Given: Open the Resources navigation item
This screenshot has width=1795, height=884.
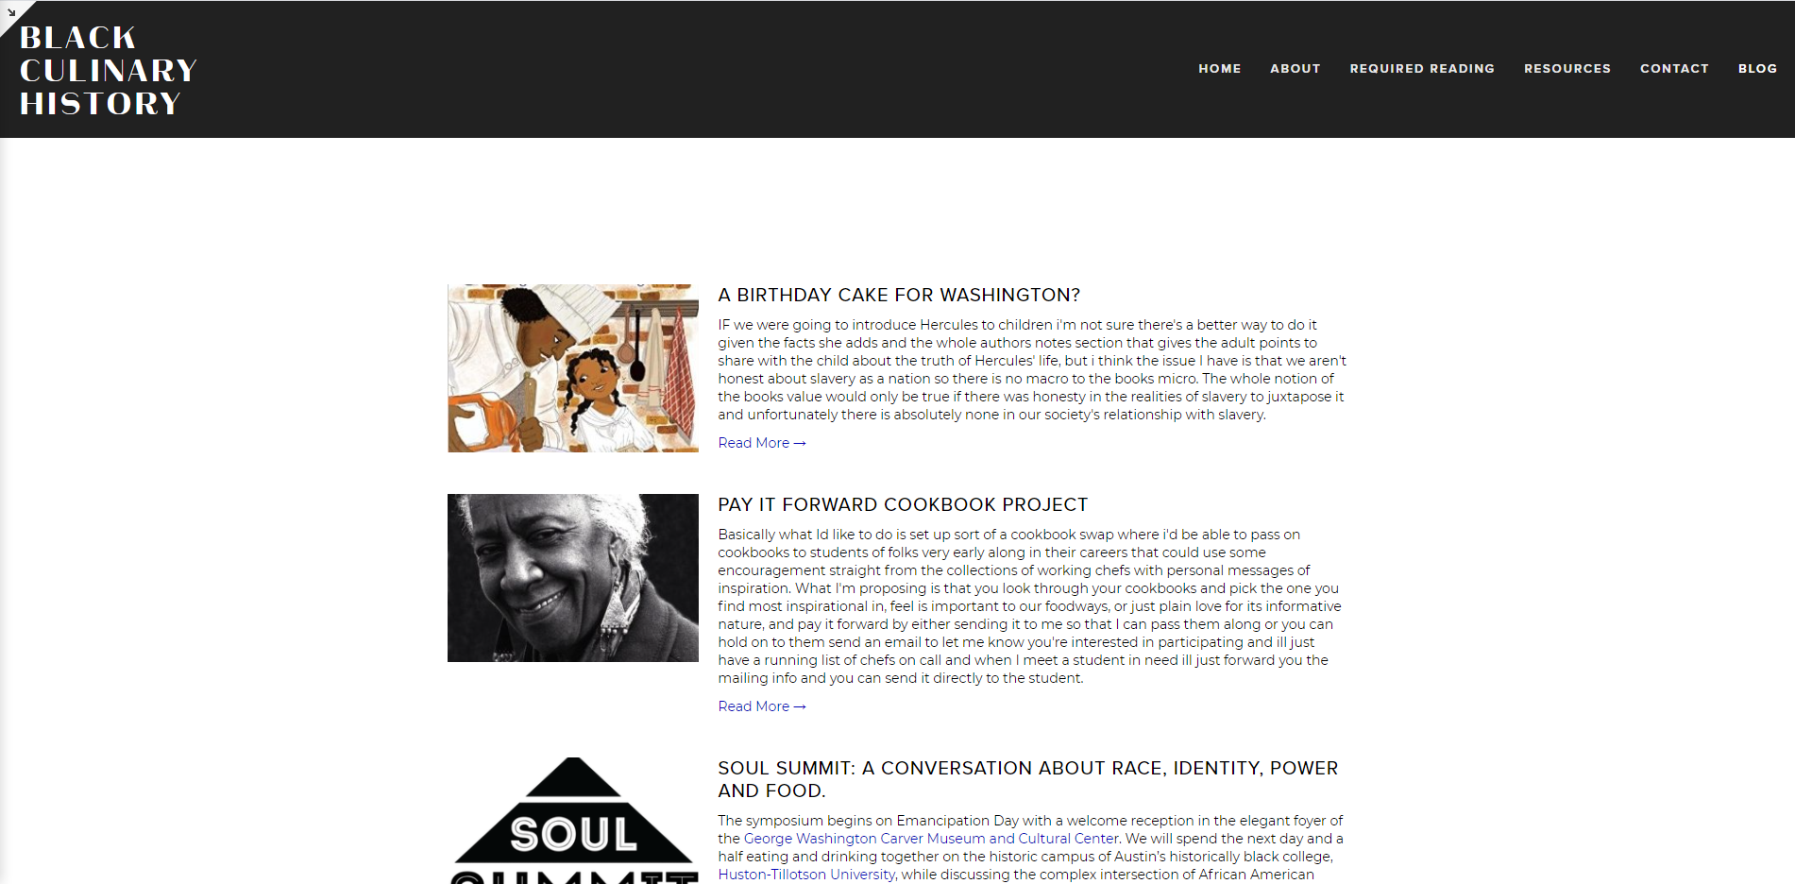Looking at the screenshot, I should pyautogui.click(x=1566, y=69).
